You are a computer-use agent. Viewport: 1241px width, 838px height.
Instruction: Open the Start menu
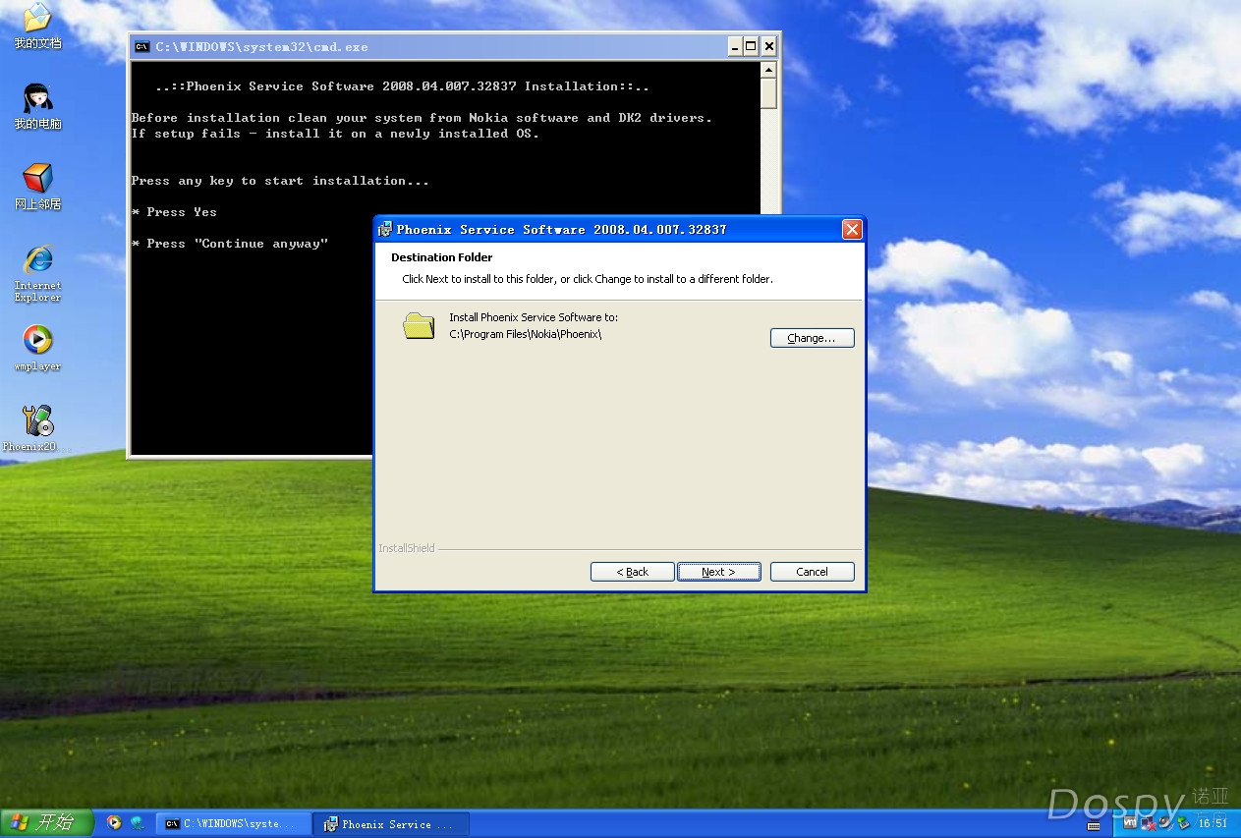(47, 822)
